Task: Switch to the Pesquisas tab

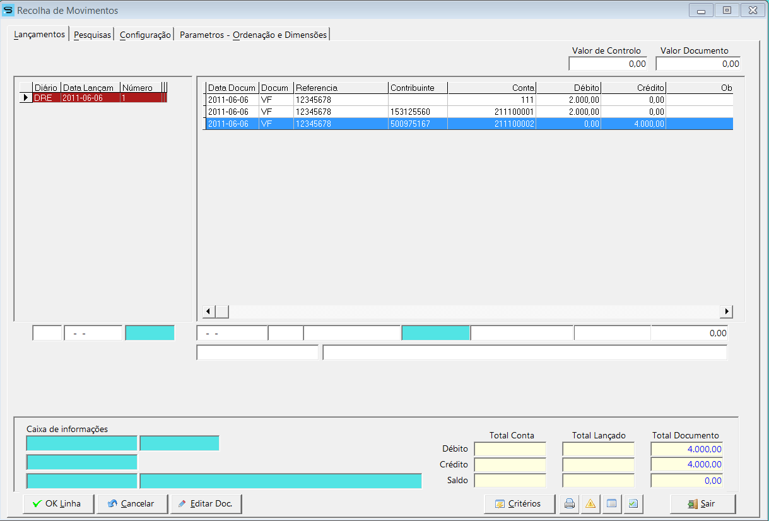Action: 92,35
